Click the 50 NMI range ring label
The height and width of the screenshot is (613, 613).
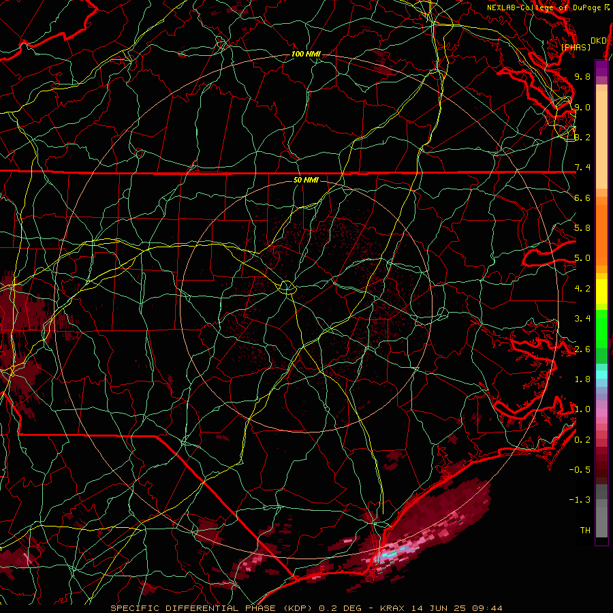click(x=306, y=180)
